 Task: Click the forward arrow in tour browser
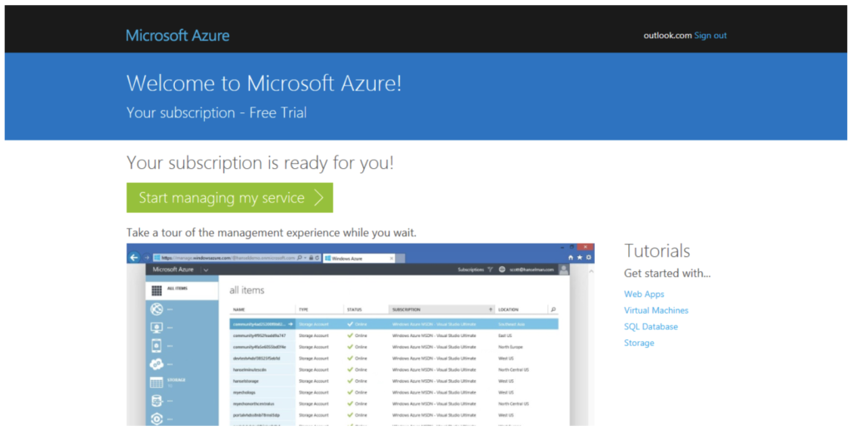point(147,258)
